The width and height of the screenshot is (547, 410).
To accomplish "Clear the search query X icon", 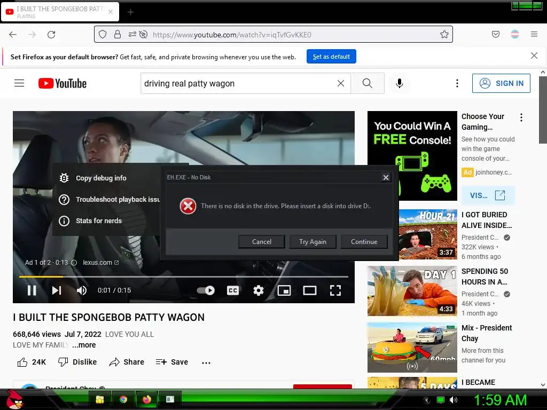I will pyautogui.click(x=341, y=83).
